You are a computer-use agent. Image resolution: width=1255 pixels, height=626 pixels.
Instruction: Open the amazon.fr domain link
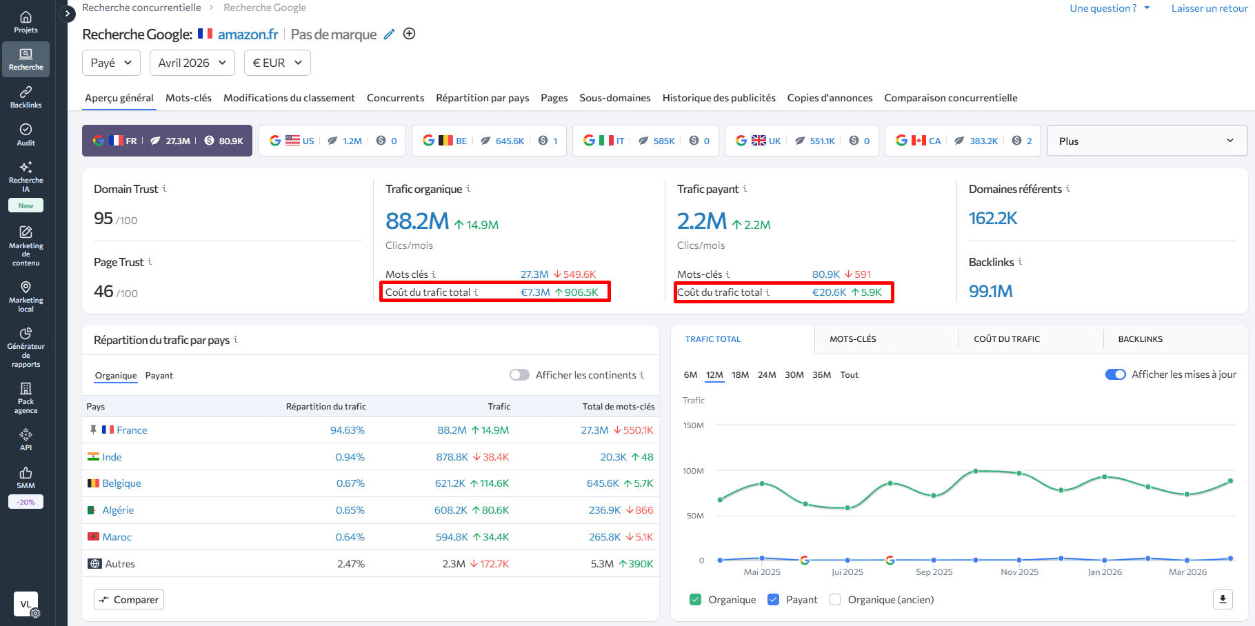248,34
